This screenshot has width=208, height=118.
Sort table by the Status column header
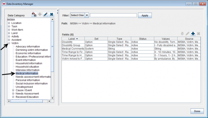coord(142,38)
